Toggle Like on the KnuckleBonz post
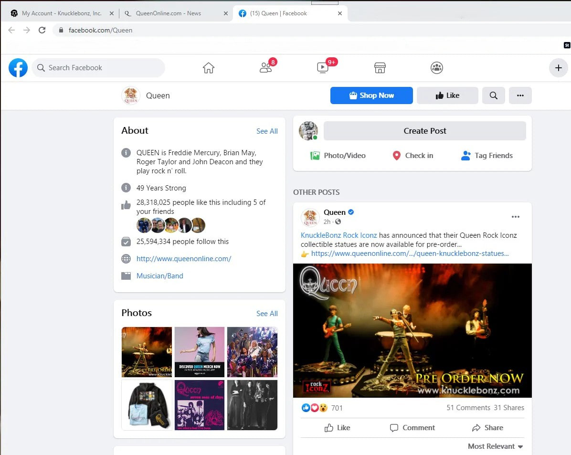Viewport: 571px width, 455px height. click(x=337, y=428)
